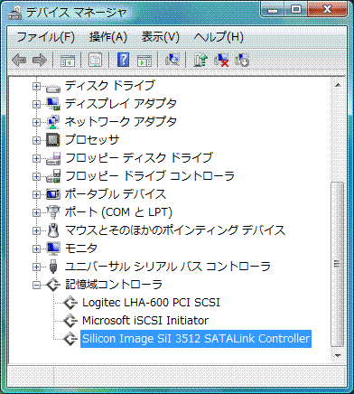Expand the ポータブル デバイス node
This screenshot has height=394, width=354.
[36, 194]
